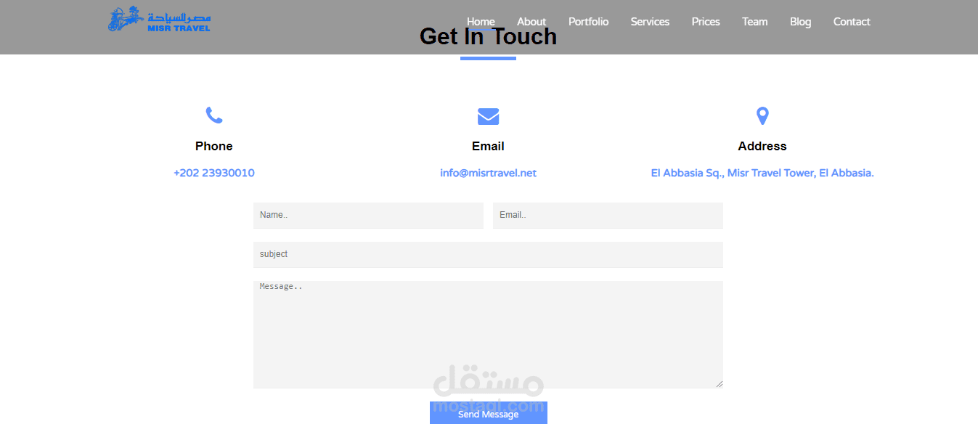Screen dimensions: 978x424
Task: Go to the Team section
Action: point(755,22)
